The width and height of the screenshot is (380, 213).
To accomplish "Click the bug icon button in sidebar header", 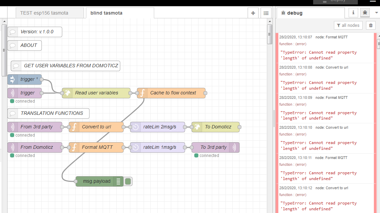I will click(x=365, y=13).
